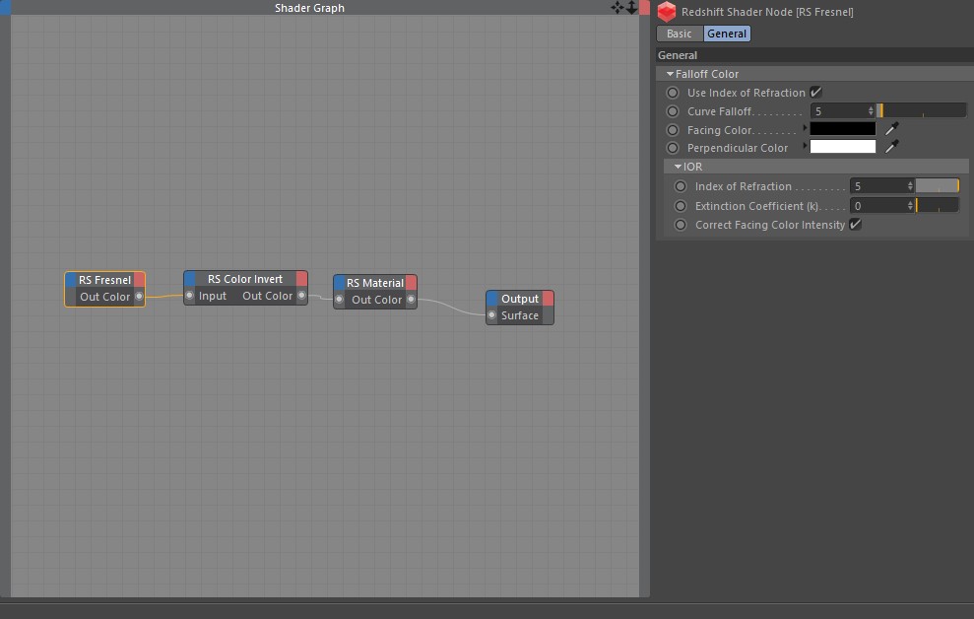Viewport: 974px width, 619px height.
Task: Select the RS Color Invert node title
Action: [x=245, y=278]
